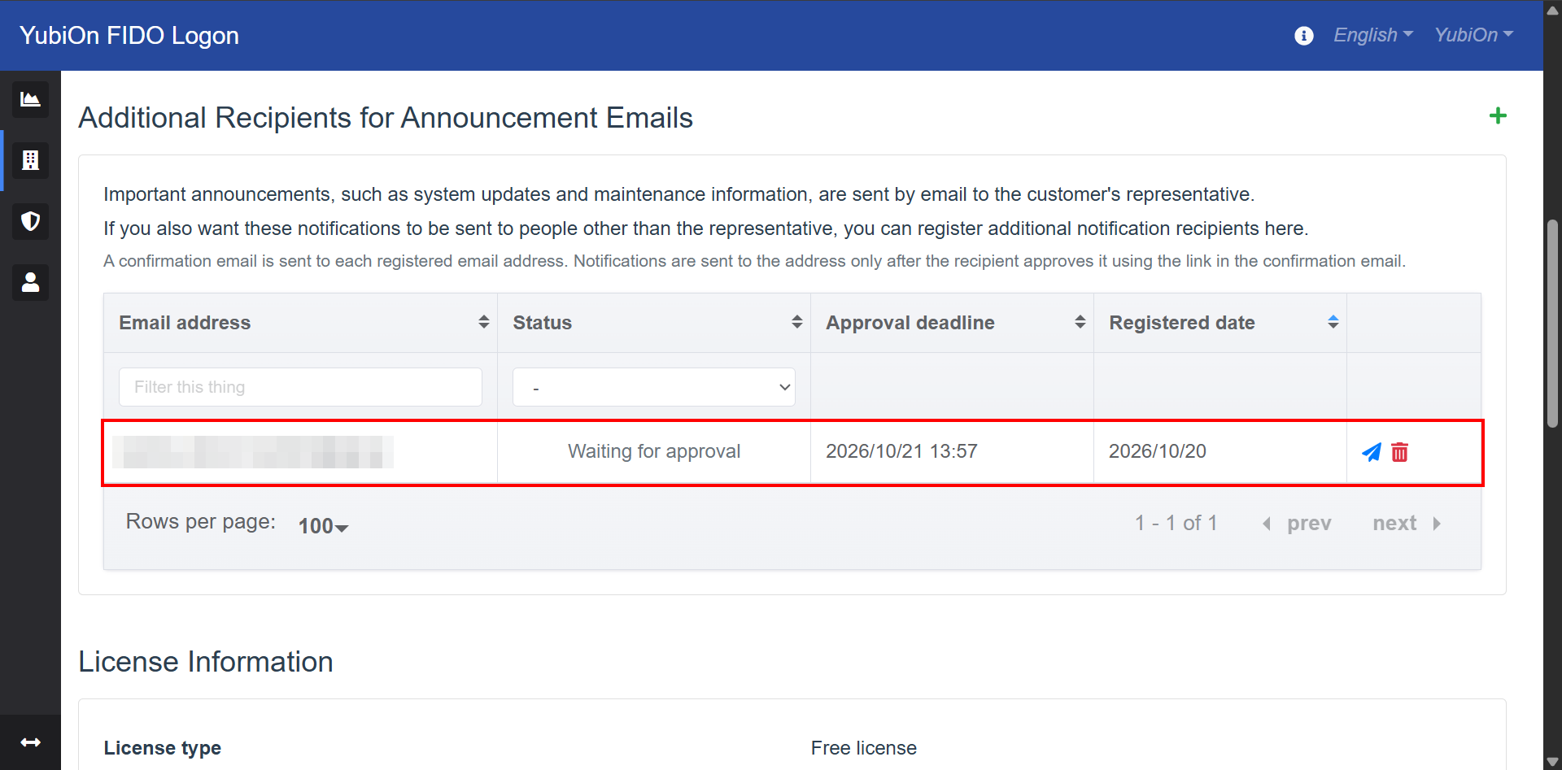Screen dimensions: 1562x770
Task: Open the English language dropdown
Action: pyautogui.click(x=1373, y=35)
